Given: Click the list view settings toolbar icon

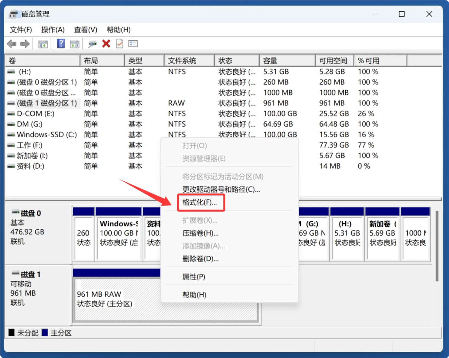Looking at the screenshot, I should pyautogui.click(x=133, y=44).
